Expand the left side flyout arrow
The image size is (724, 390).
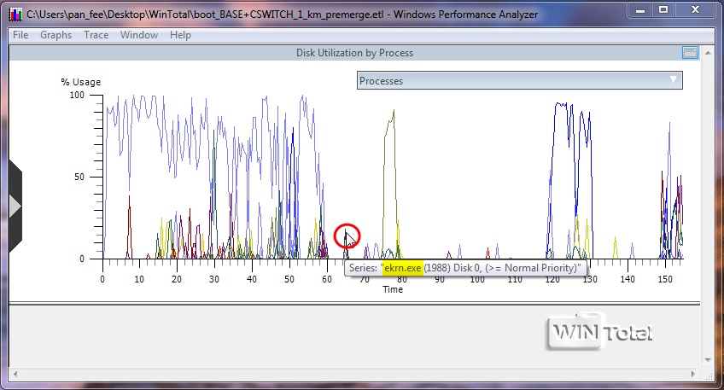click(x=15, y=207)
